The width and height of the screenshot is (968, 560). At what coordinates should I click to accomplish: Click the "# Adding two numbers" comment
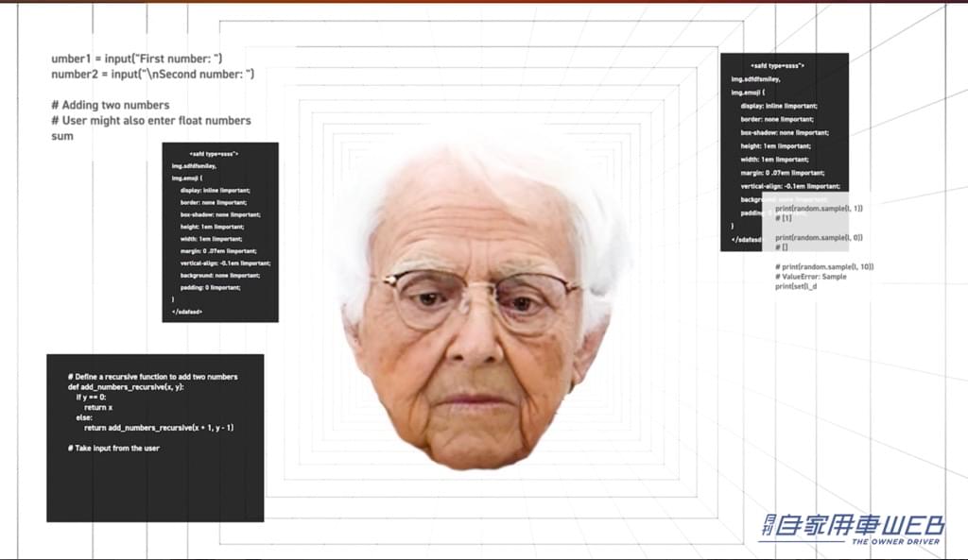coord(111,105)
